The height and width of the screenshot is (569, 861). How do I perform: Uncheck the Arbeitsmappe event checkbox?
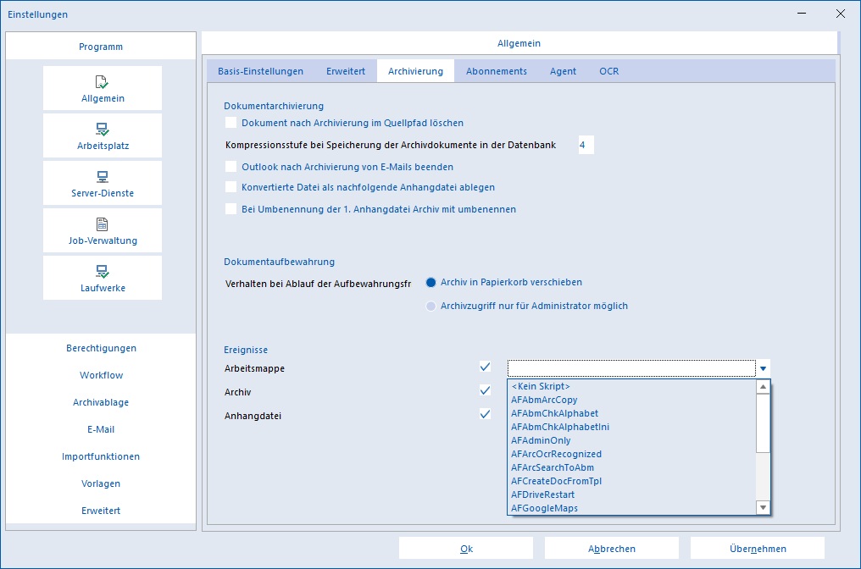tap(485, 367)
